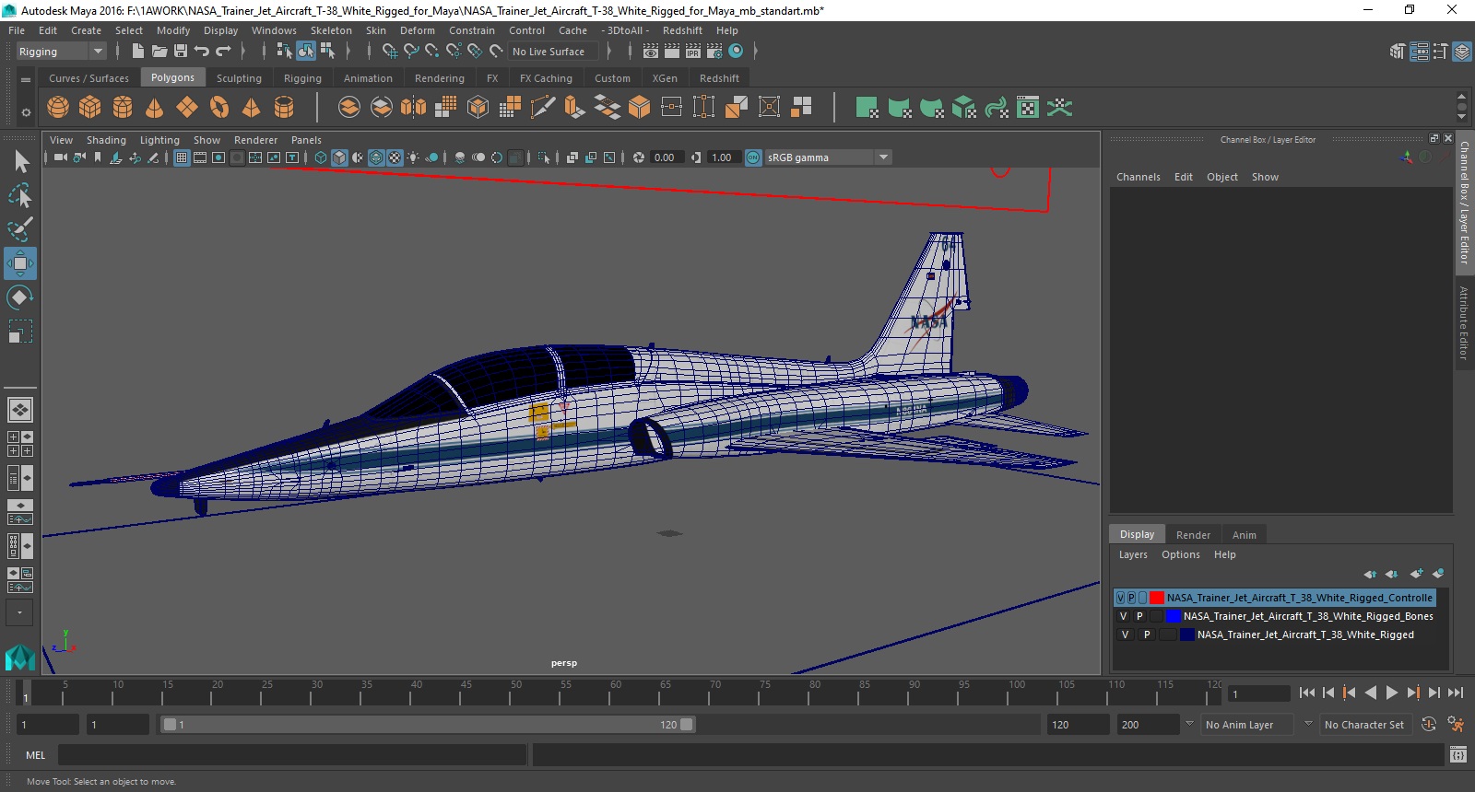Viewport: 1475px width, 792px height.
Task: Toggle playback P of White_Rigged layer
Action: (1147, 635)
